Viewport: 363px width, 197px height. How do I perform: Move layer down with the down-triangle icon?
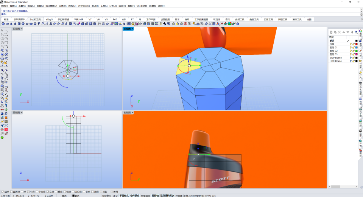[x=348, y=32]
